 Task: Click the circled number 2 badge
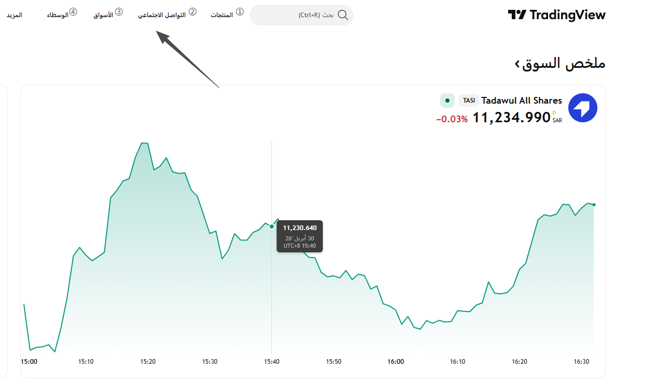pyautogui.click(x=193, y=11)
